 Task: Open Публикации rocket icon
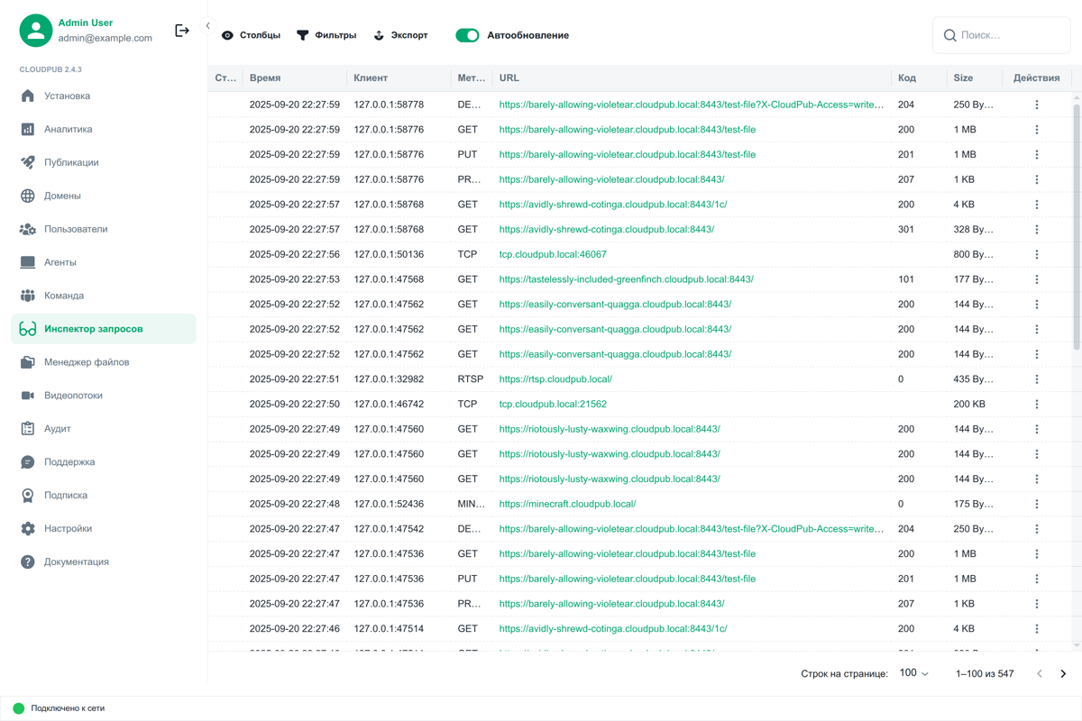pos(28,163)
